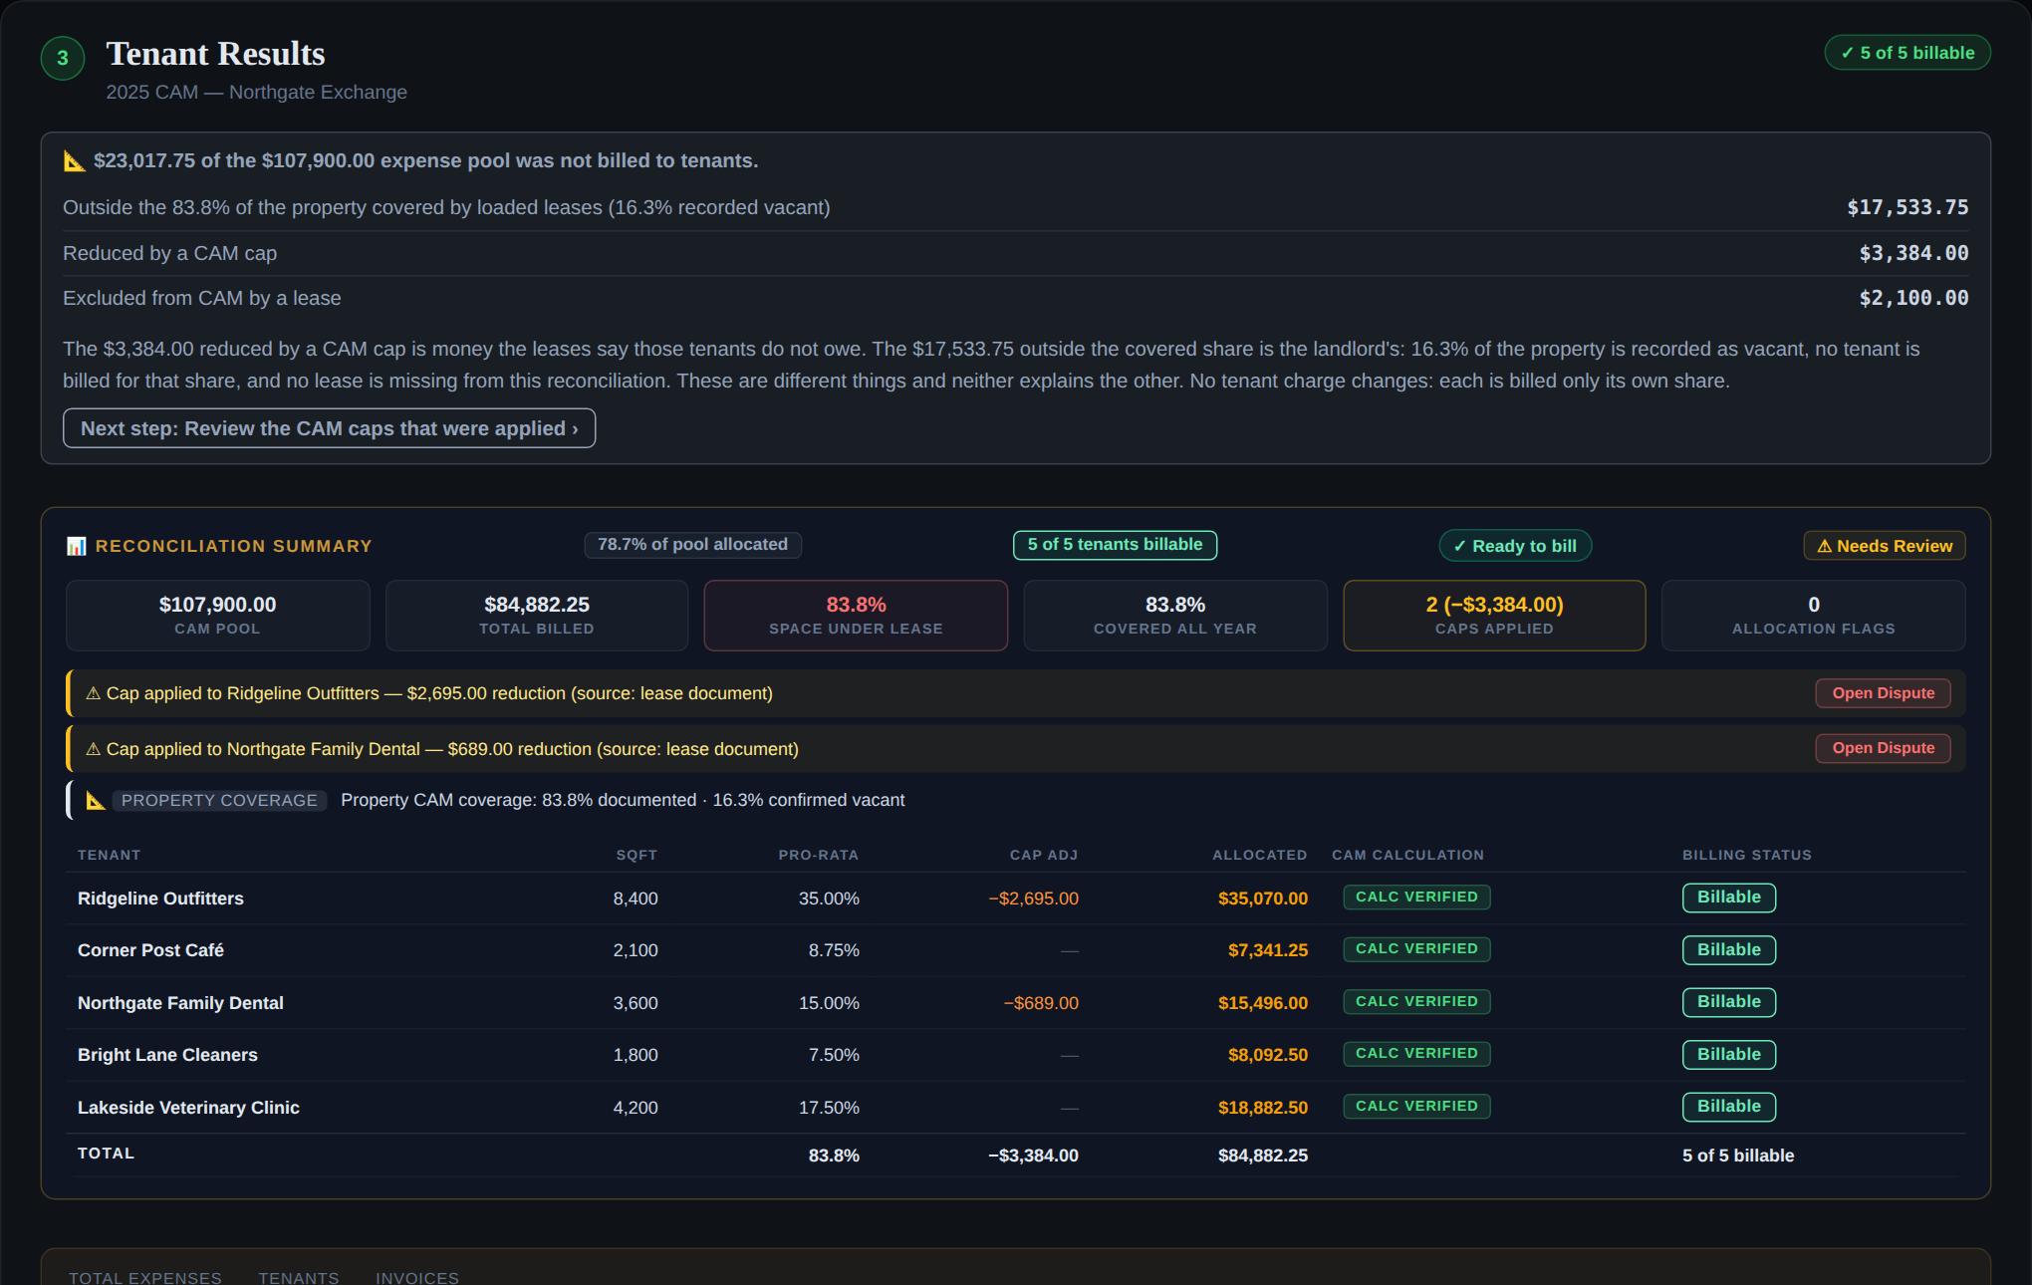The image size is (2032, 1285).
Task: Click Calc Verified badge for Ridgeline Outfitters
Action: pos(1416,898)
